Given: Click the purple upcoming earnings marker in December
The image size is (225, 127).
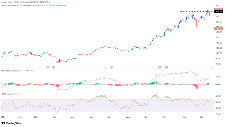Looking at the screenshot, I should [x=212, y=67].
